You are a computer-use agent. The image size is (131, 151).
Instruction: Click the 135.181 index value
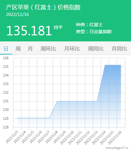[29, 31]
